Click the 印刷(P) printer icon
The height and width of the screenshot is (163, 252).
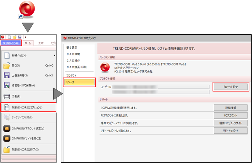pos(7,96)
